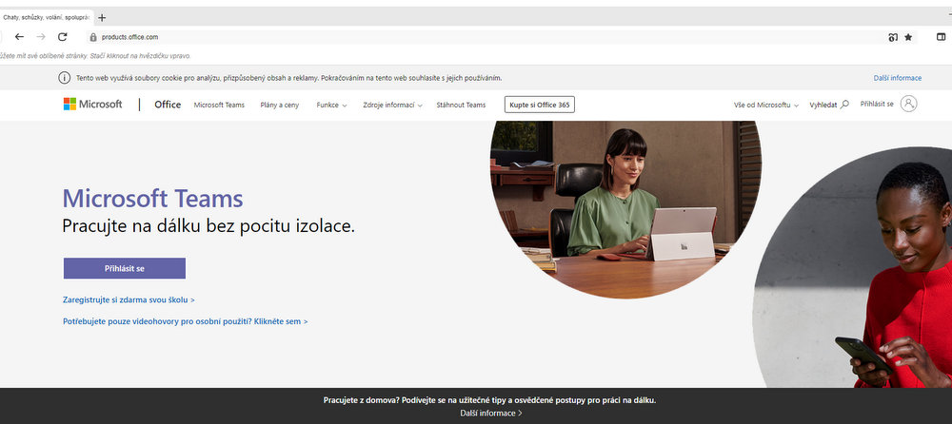This screenshot has width=952, height=424.
Task: Open a new tab with plus icon
Action: click(x=102, y=18)
